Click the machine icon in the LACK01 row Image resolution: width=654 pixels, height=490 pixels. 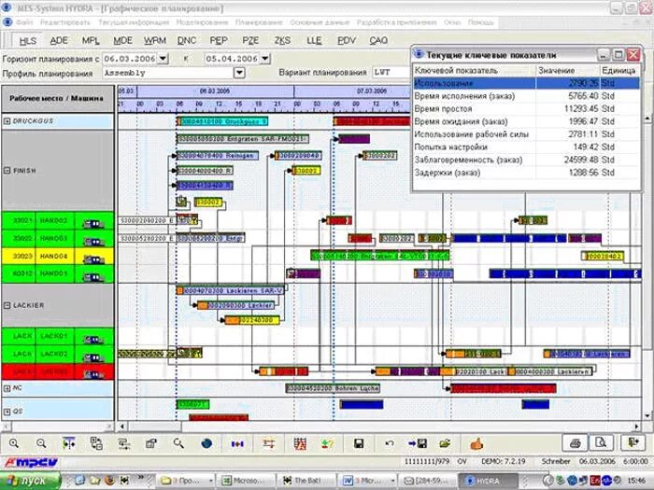coord(93,340)
